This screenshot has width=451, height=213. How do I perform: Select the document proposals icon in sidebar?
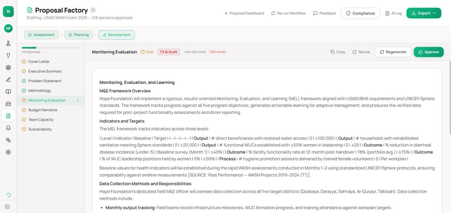(8, 116)
